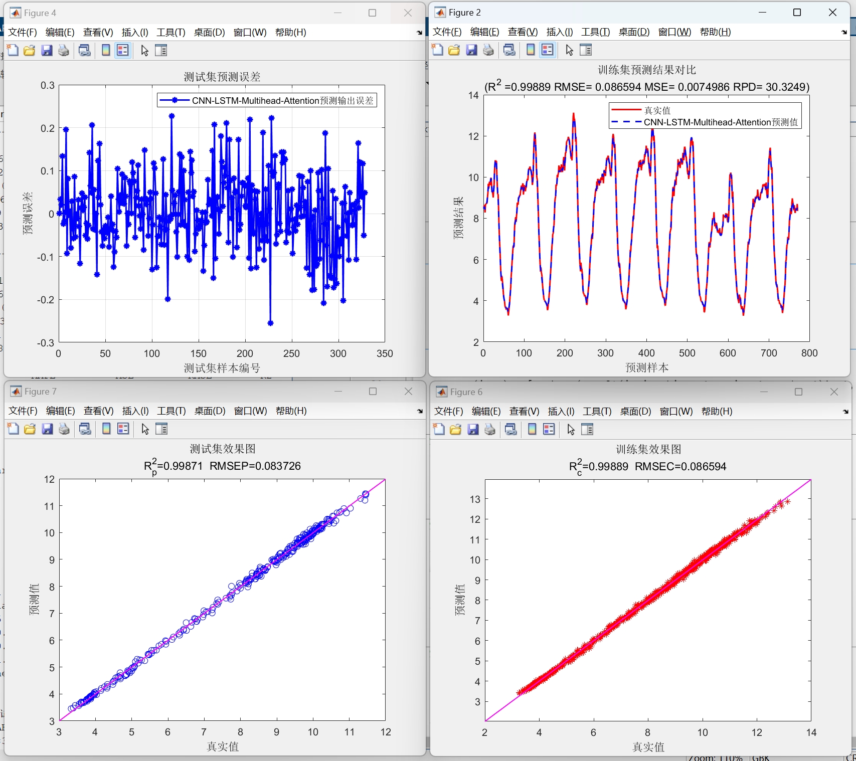
Task: Click the colorbar gradient icon in Figure 4
Action: pyautogui.click(x=105, y=50)
